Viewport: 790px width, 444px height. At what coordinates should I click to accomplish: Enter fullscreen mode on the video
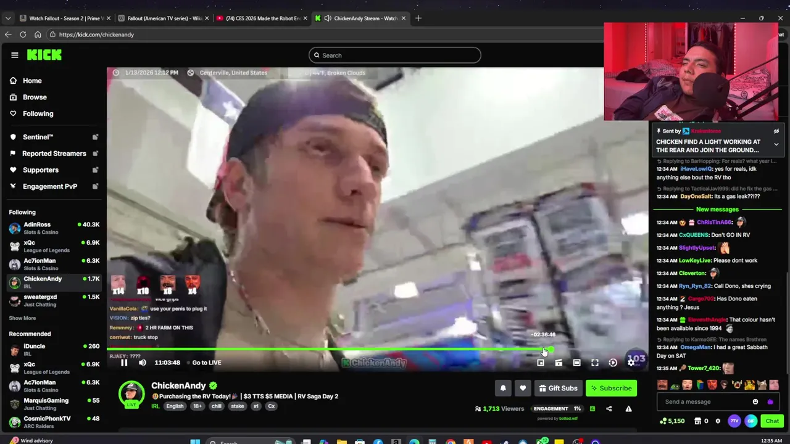pos(595,363)
